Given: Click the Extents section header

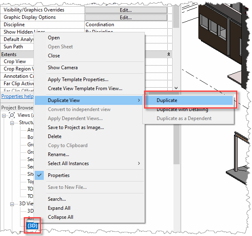Looking at the screenshot, I should [9, 54].
